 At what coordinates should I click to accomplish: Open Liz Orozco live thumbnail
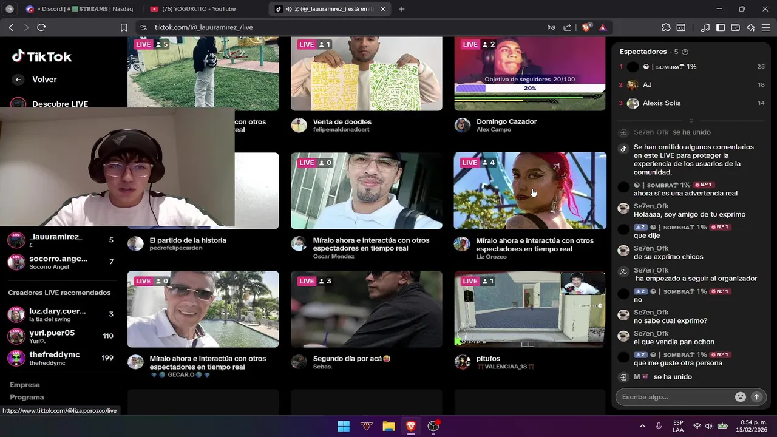530,191
